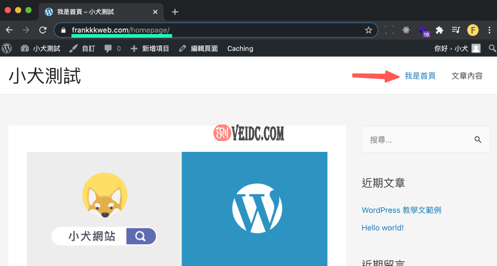Click admin bar search magnifier icon
497x266 pixels.
click(492, 49)
